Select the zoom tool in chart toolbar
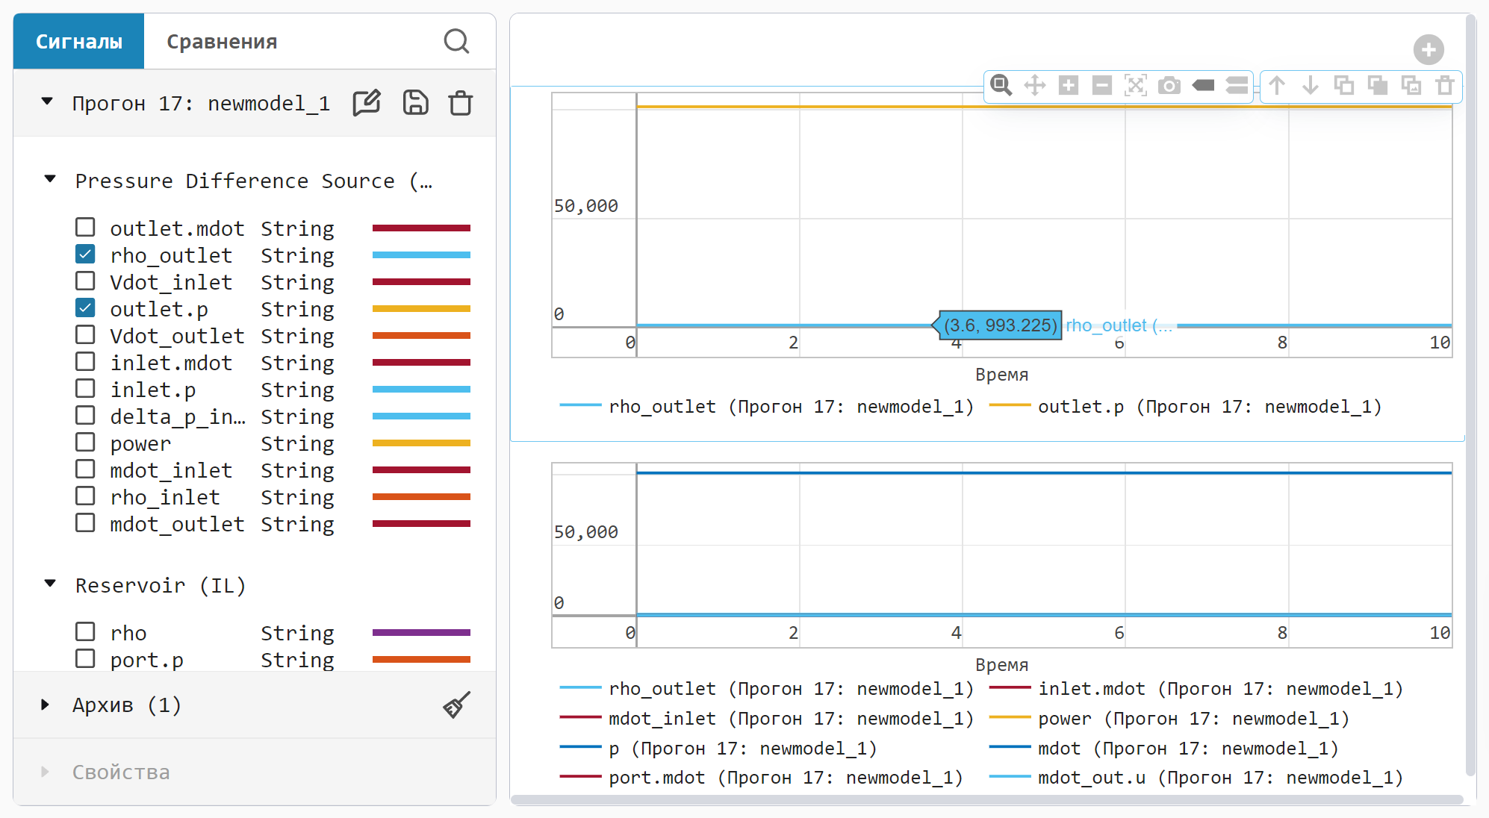The image size is (1489, 818). pyautogui.click(x=1001, y=85)
